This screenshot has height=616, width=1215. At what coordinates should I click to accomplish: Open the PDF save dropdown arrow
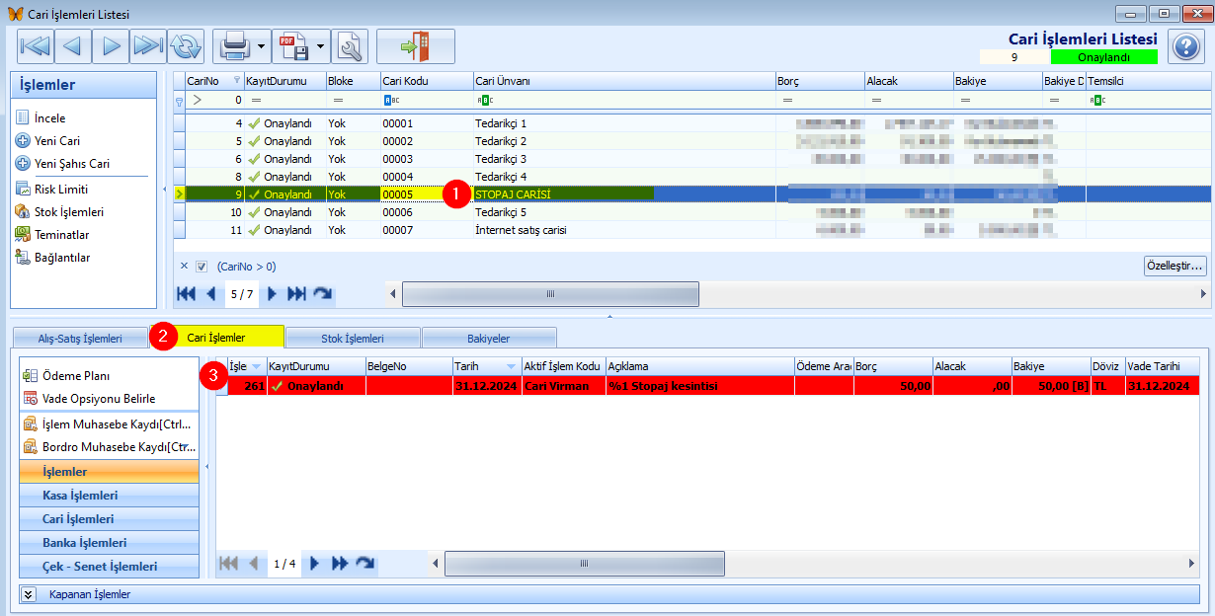pyautogui.click(x=321, y=46)
